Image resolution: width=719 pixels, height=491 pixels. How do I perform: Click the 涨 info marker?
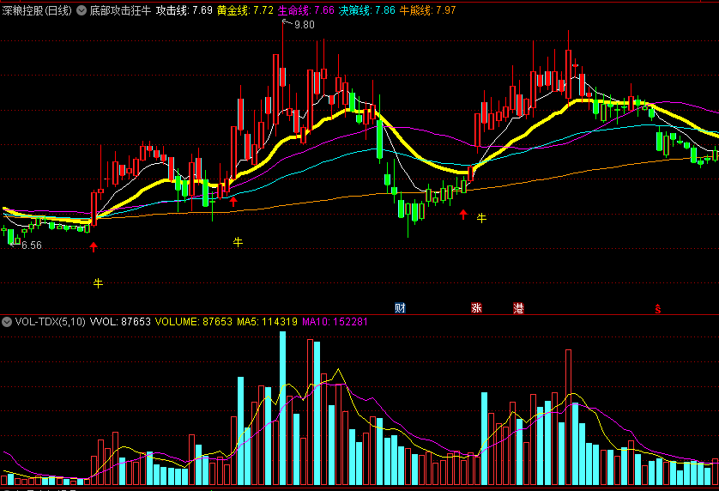[476, 308]
